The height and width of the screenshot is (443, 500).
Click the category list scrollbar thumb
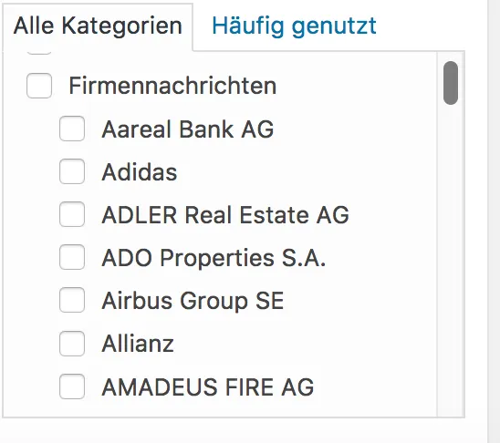click(451, 83)
